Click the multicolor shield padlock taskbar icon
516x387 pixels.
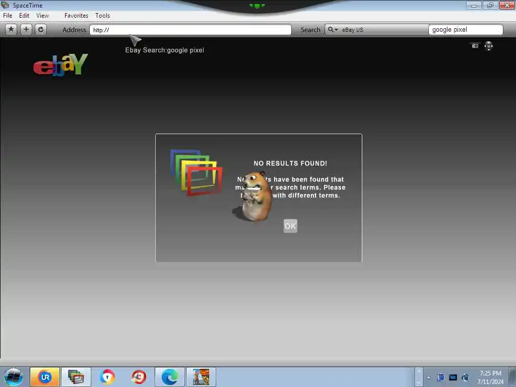pos(107,377)
